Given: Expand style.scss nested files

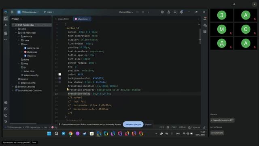Looking at the screenshot, I should click(22, 52).
